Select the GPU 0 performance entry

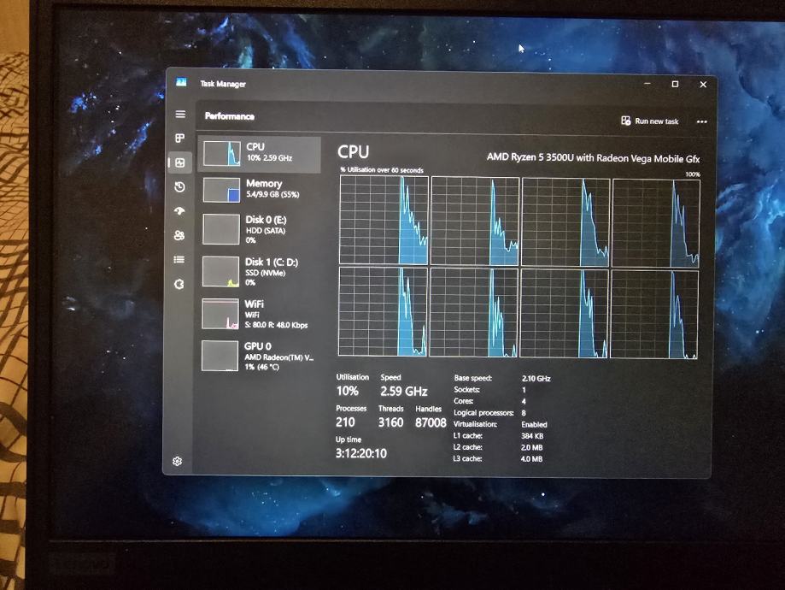pyautogui.click(x=260, y=356)
